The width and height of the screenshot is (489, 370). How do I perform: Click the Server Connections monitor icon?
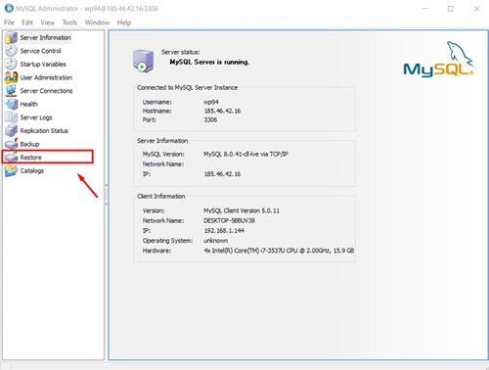tap(11, 91)
